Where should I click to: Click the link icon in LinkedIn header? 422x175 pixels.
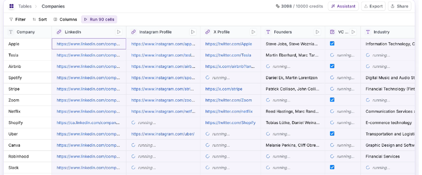[x=59, y=32]
